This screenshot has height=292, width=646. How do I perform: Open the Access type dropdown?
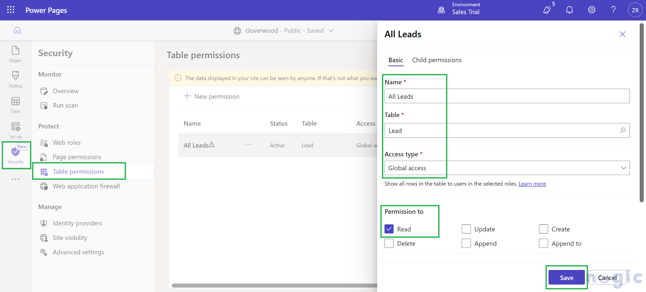point(623,168)
